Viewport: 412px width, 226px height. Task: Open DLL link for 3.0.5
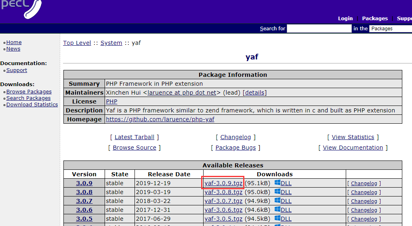coord(286,219)
